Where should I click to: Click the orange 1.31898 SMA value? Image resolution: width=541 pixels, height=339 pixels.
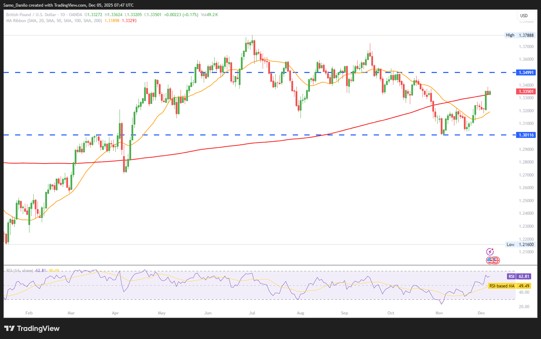tap(112, 21)
